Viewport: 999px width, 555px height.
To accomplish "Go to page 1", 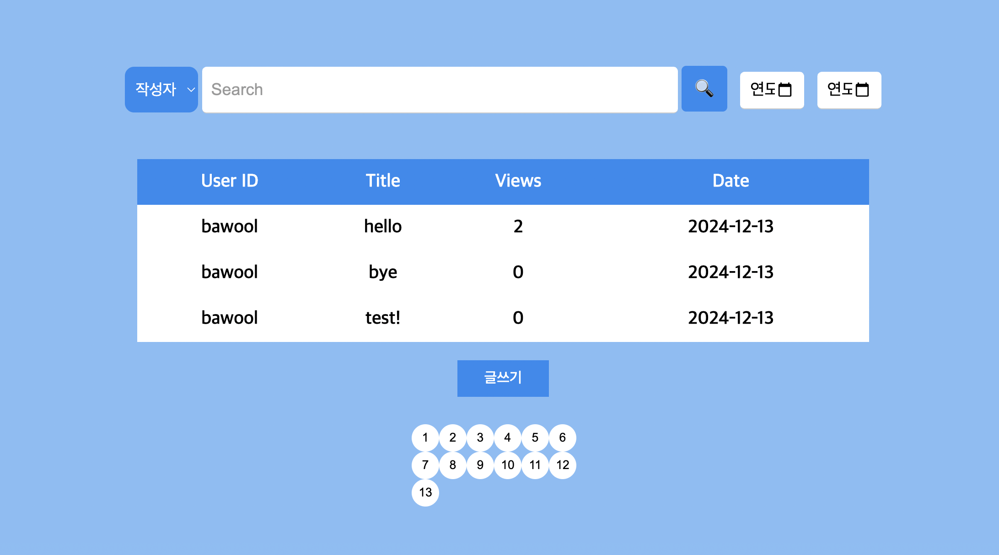I will (x=425, y=438).
